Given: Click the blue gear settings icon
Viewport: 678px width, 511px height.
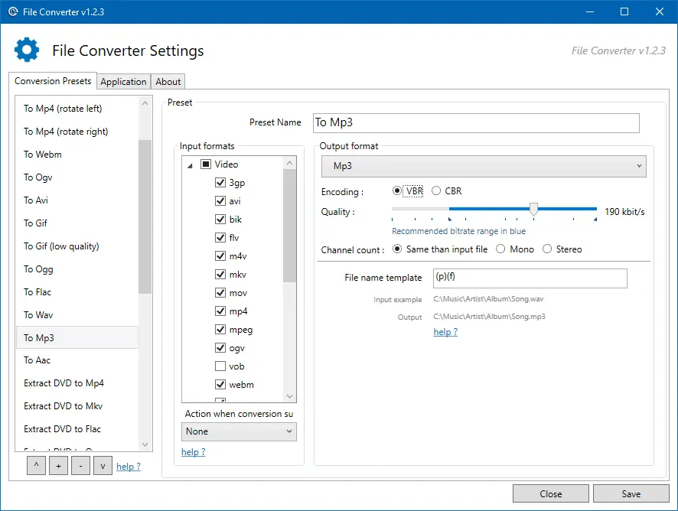Looking at the screenshot, I should [x=26, y=49].
